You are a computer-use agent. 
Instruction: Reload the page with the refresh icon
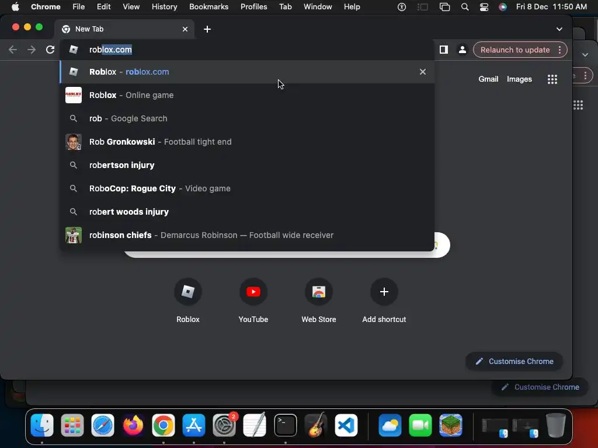50,50
